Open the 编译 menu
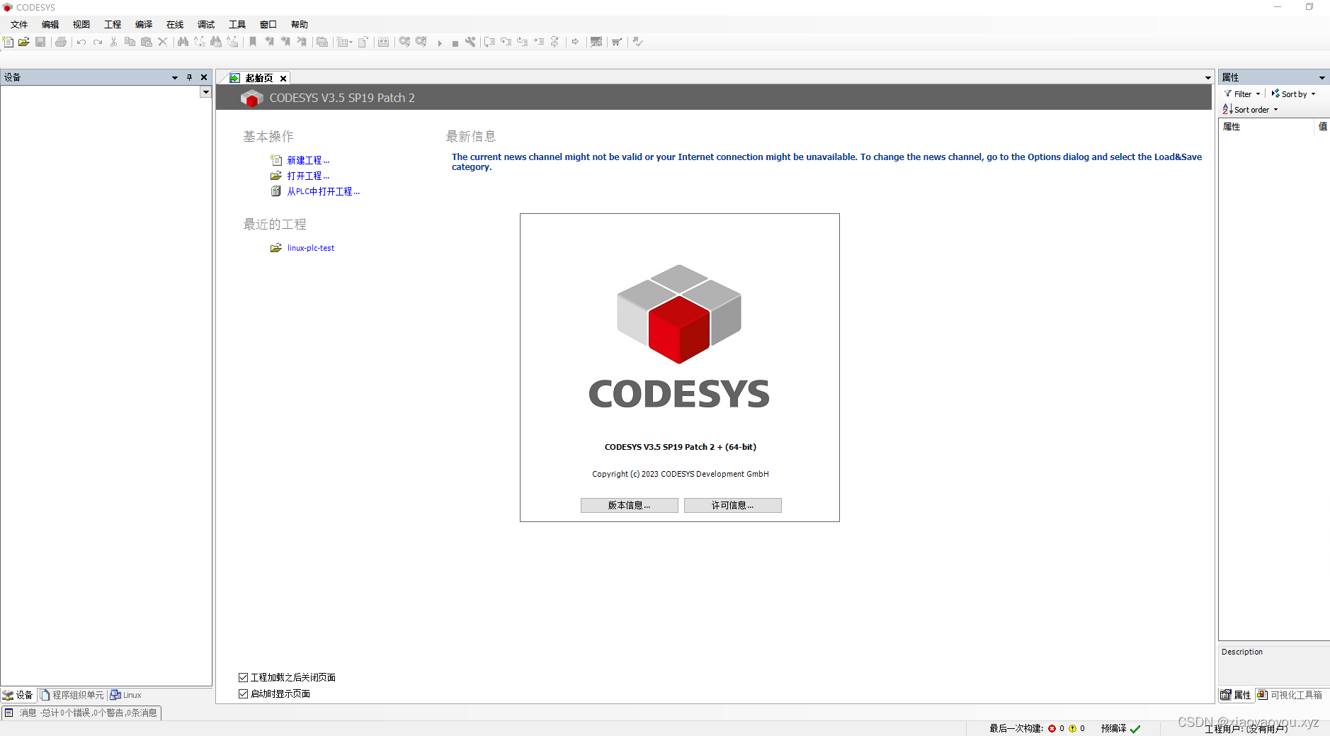The image size is (1330, 736). tap(144, 25)
